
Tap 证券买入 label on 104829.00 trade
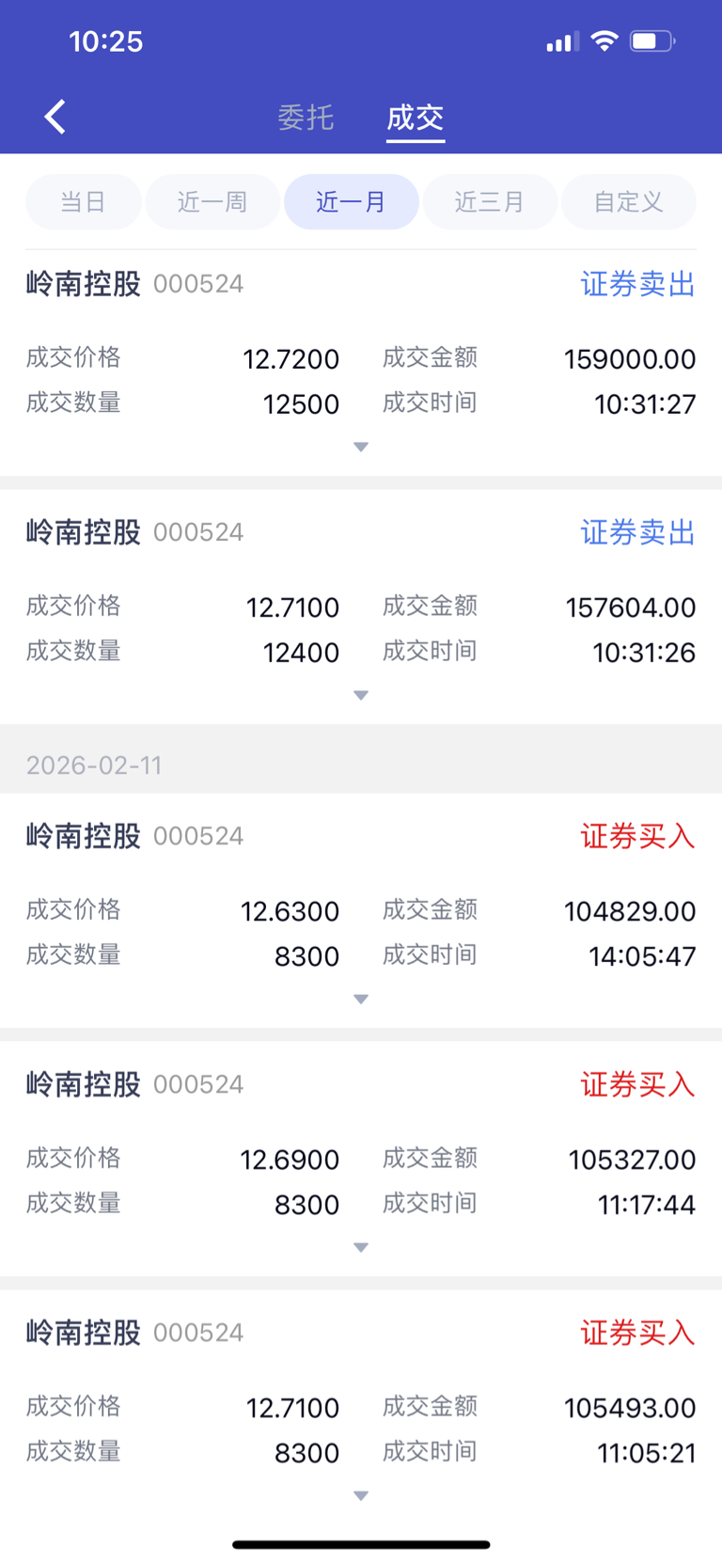click(637, 836)
